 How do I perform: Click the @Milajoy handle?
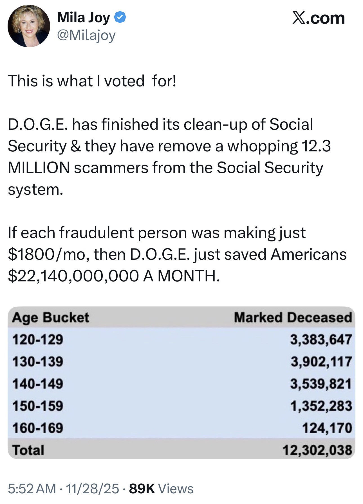click(x=86, y=35)
